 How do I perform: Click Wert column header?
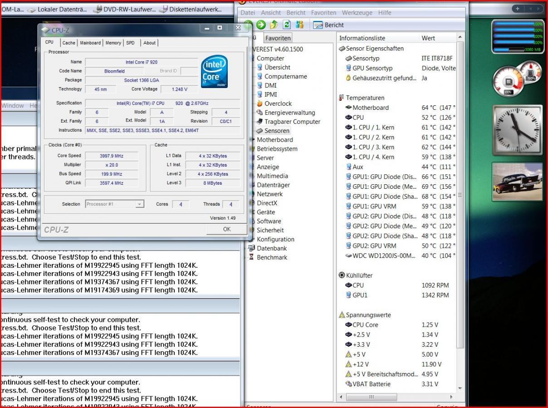click(x=437, y=38)
